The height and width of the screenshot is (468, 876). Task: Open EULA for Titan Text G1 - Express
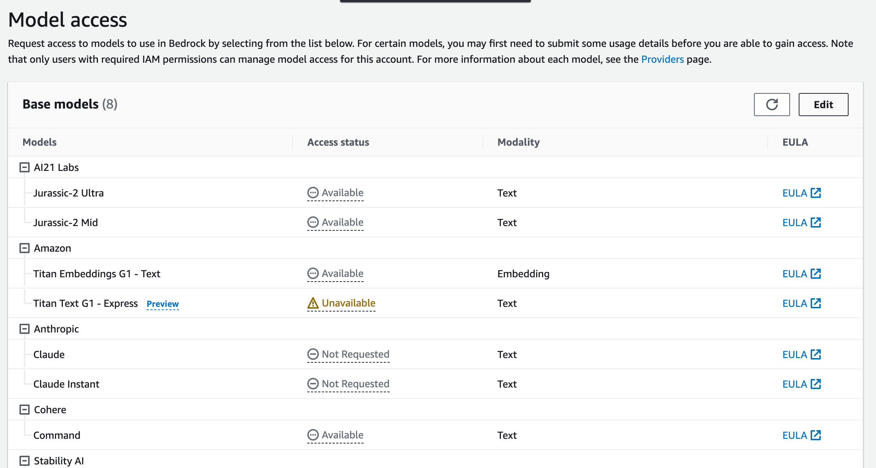point(802,303)
